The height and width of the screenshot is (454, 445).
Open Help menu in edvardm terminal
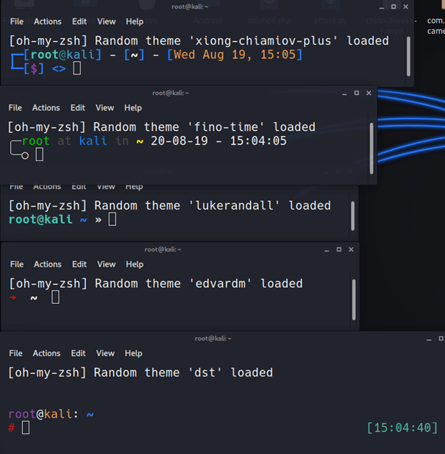click(135, 264)
